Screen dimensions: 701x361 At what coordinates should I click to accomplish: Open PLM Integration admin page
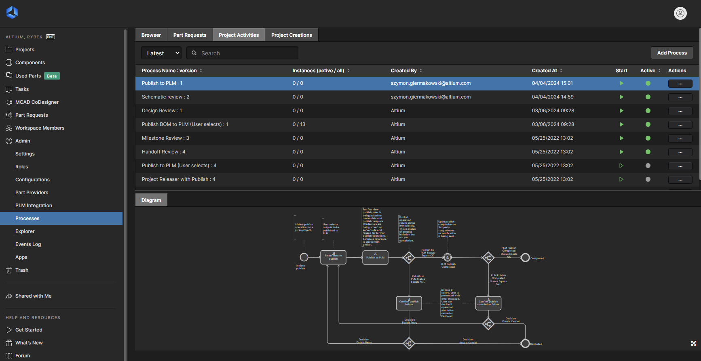[34, 206]
